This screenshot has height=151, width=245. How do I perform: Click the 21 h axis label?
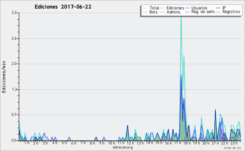(x=215, y=143)
